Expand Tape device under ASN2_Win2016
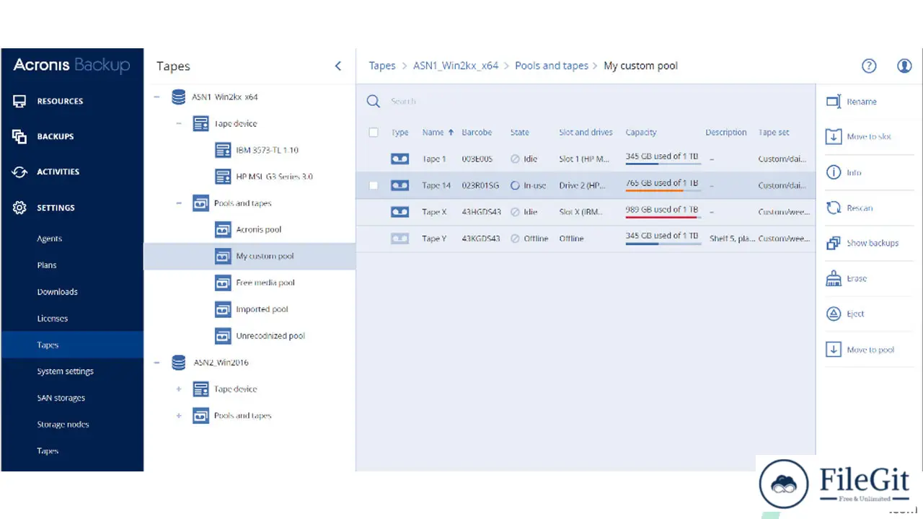 179,389
